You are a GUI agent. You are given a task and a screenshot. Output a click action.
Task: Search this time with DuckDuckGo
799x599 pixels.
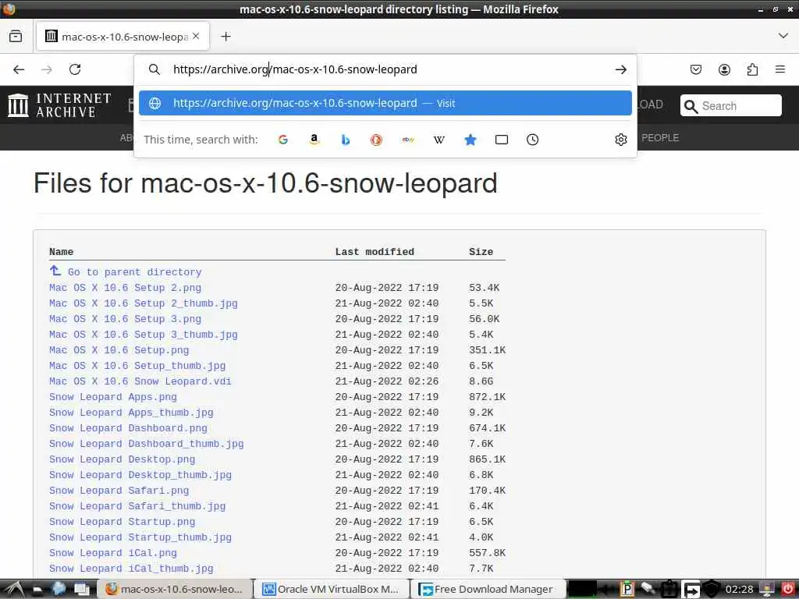click(377, 140)
